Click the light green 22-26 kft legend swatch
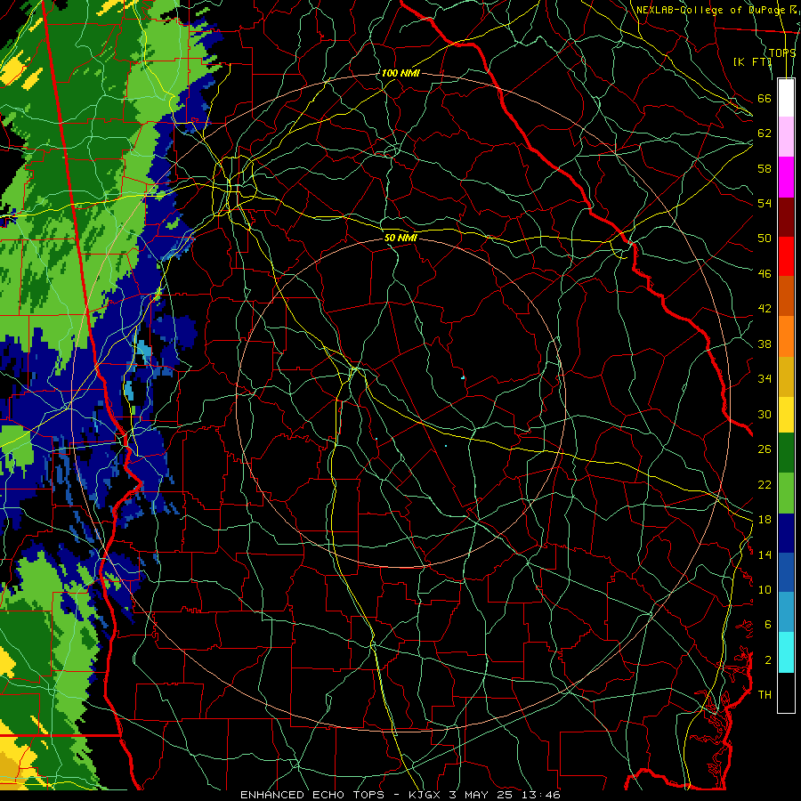 click(786, 493)
